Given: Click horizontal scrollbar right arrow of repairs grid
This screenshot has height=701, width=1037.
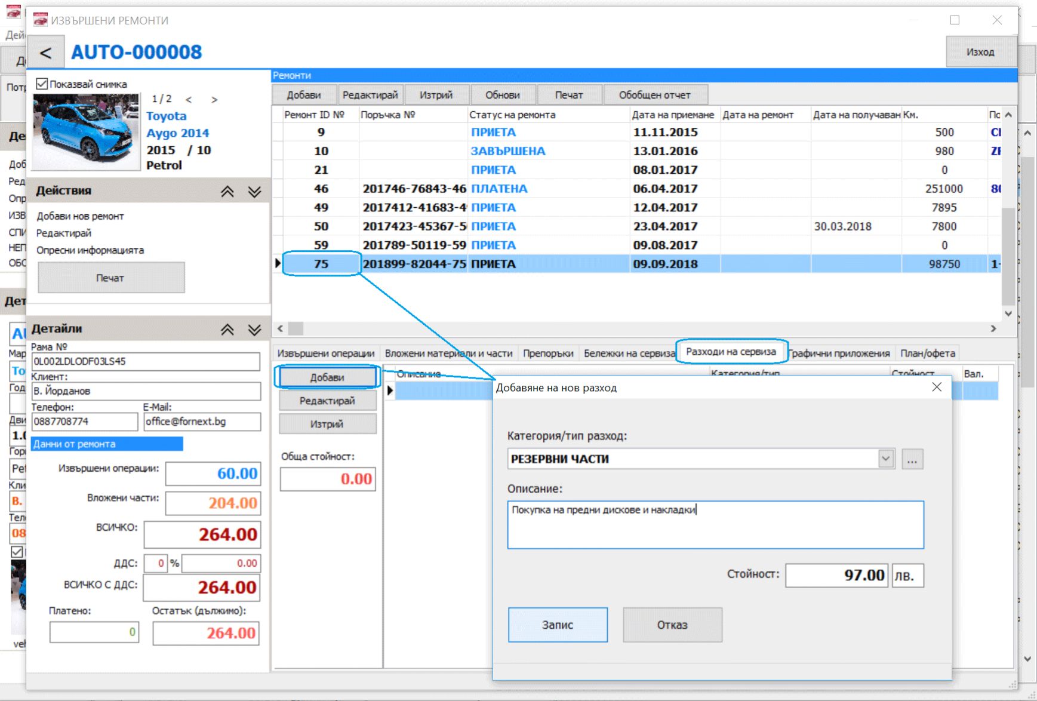Looking at the screenshot, I should click(993, 328).
